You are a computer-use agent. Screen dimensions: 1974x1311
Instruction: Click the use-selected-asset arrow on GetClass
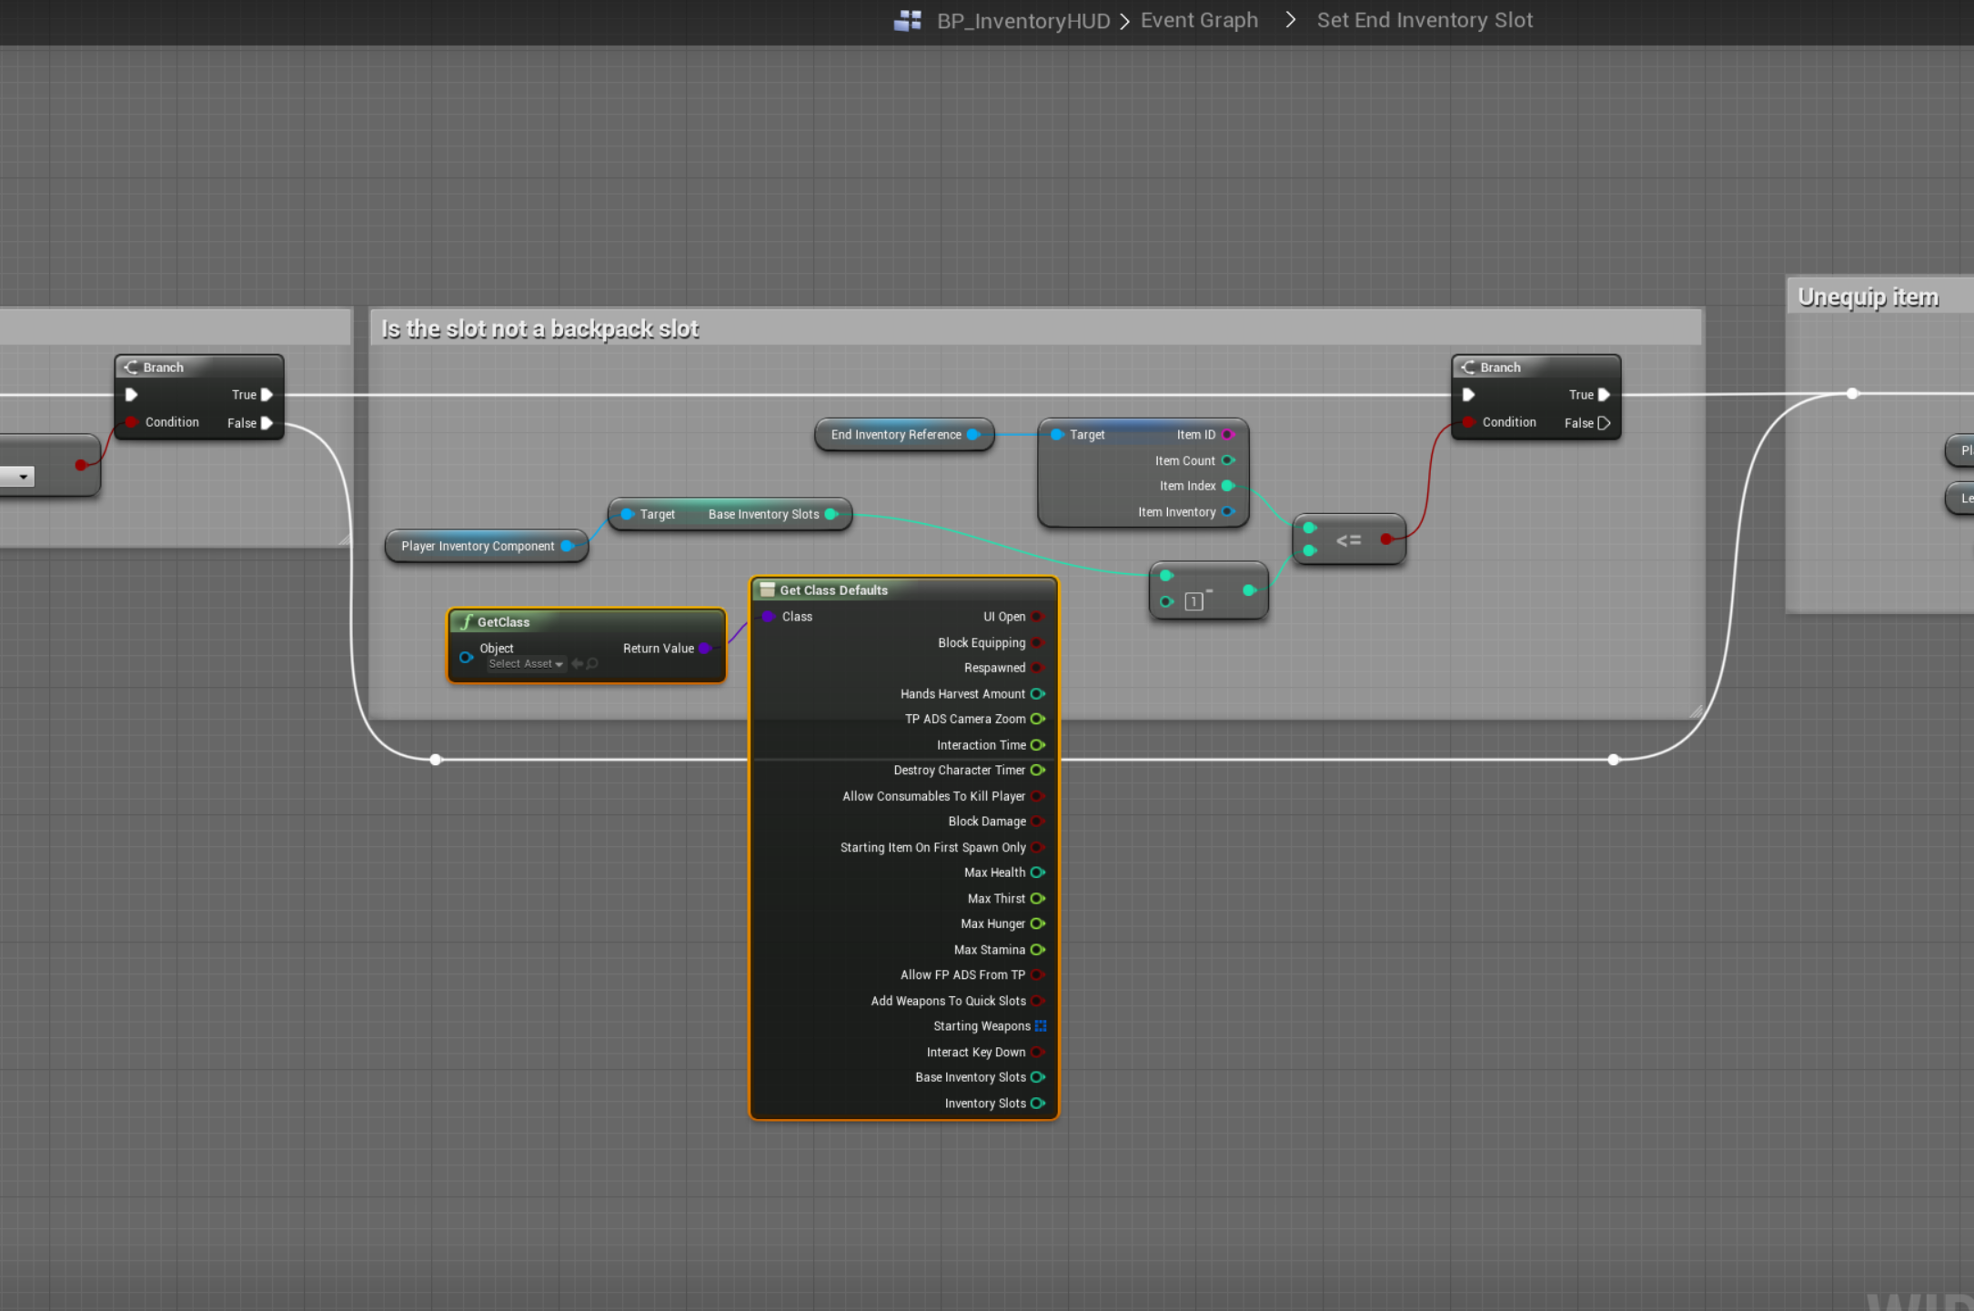point(577,664)
